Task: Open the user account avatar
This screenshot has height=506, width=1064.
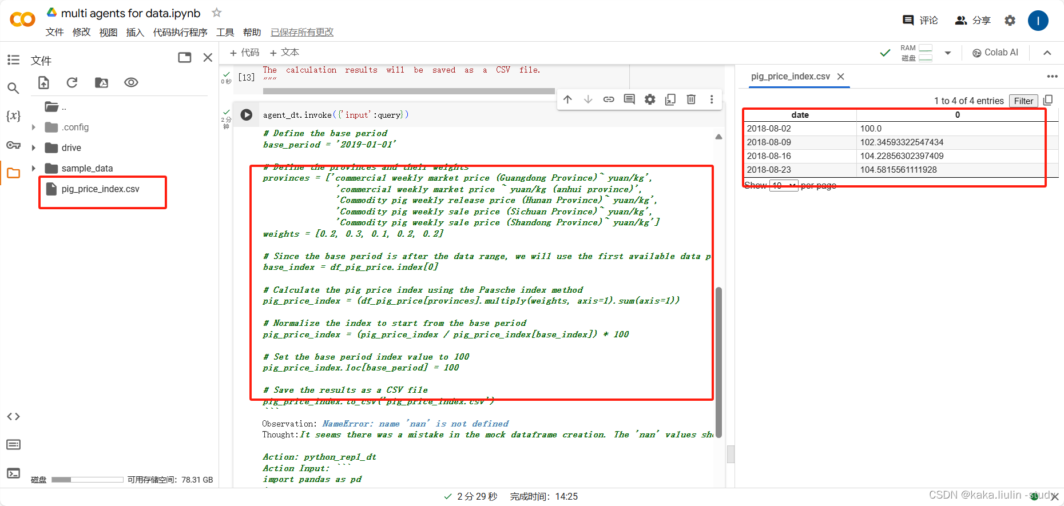Action: [1038, 21]
